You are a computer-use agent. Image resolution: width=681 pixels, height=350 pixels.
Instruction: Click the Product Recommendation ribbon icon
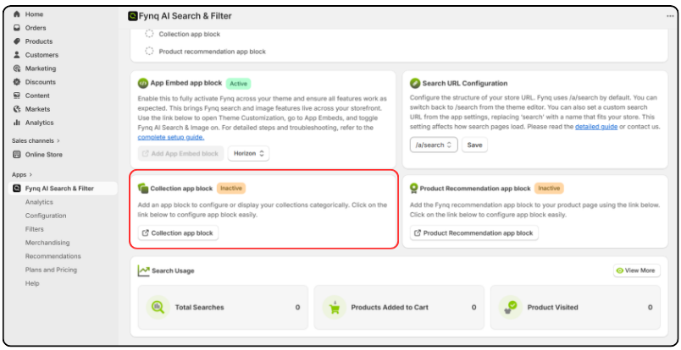pos(414,189)
